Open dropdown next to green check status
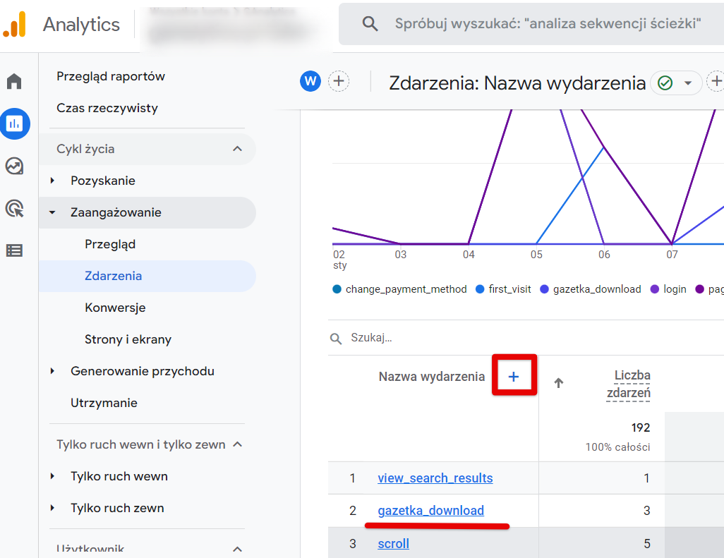724x558 pixels. 688,83
